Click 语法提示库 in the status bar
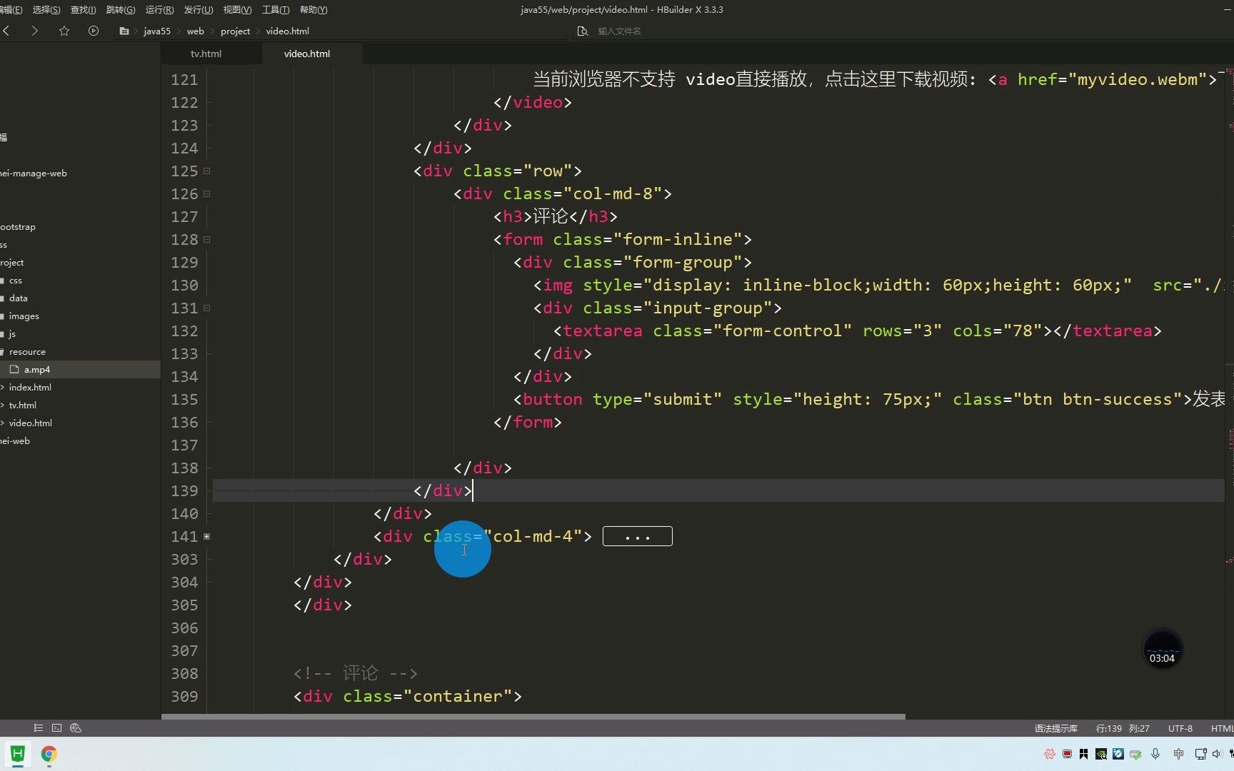Image resolution: width=1234 pixels, height=771 pixels. [x=1055, y=728]
